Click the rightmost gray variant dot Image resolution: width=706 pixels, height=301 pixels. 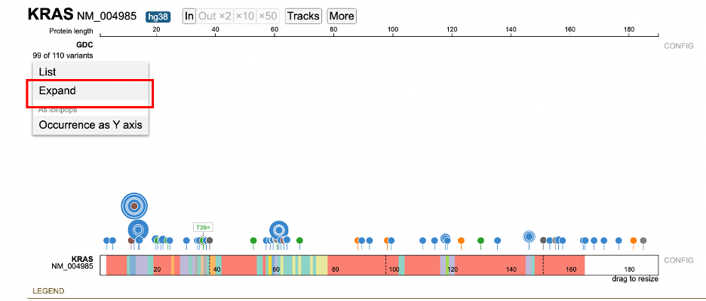pyautogui.click(x=643, y=241)
